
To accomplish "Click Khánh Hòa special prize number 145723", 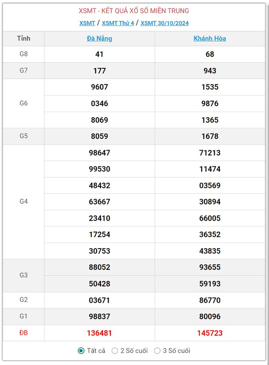I will 210,333.
